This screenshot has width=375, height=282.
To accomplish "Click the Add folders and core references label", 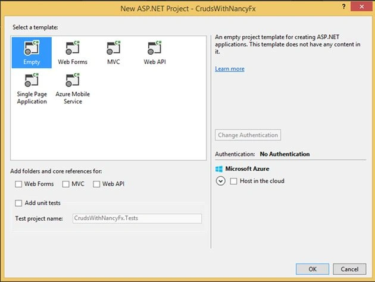I will click(56, 171).
